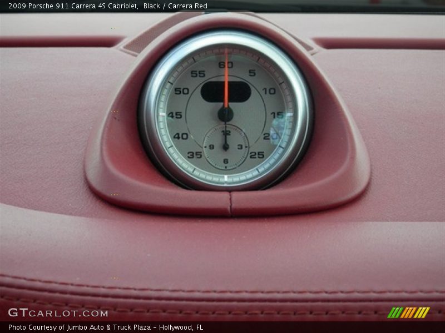The image size is (445, 333).
Task: Click the number 55 on the dial
Action: click(x=197, y=74)
